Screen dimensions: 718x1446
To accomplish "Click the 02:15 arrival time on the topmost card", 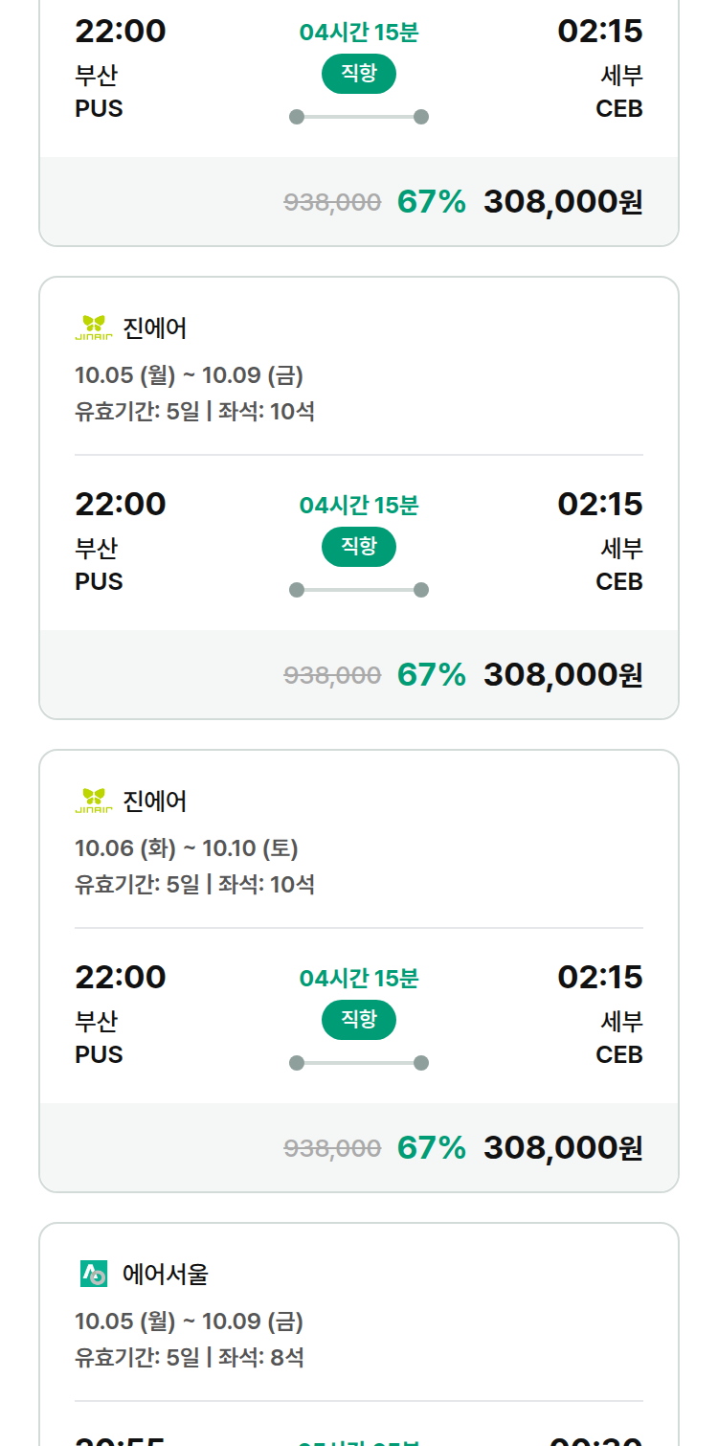I will pyautogui.click(x=600, y=32).
